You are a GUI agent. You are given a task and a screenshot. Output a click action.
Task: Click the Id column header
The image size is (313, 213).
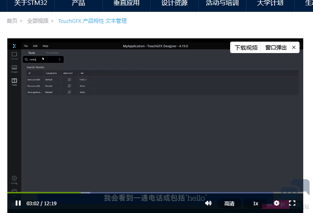click(35, 73)
